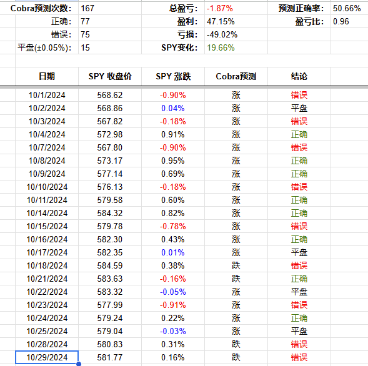This screenshot has height=366, width=368.
Task: Select date cell 10/14/2024
Action: click(47, 214)
